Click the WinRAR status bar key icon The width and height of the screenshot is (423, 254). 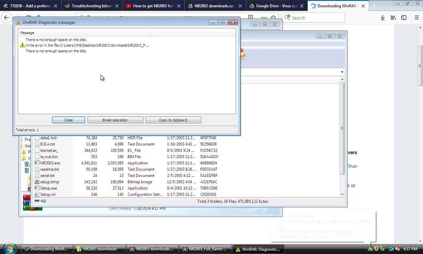tap(44, 201)
